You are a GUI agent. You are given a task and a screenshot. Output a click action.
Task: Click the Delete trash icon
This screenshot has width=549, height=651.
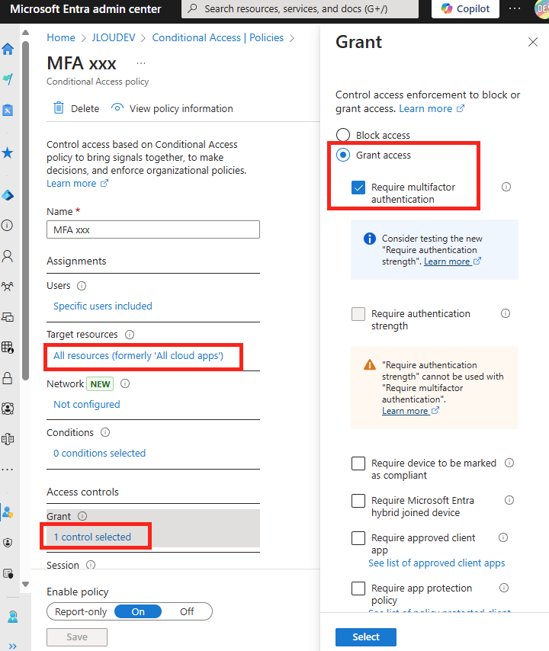click(x=59, y=108)
